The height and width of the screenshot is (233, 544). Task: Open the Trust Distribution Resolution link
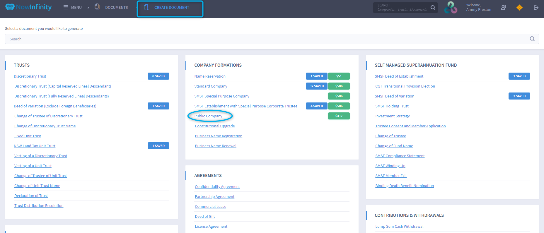pos(39,205)
